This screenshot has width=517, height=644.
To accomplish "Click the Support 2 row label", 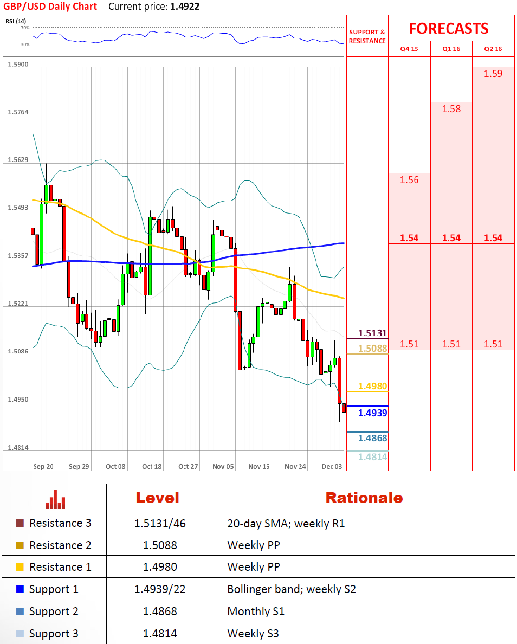I will click(x=54, y=611).
